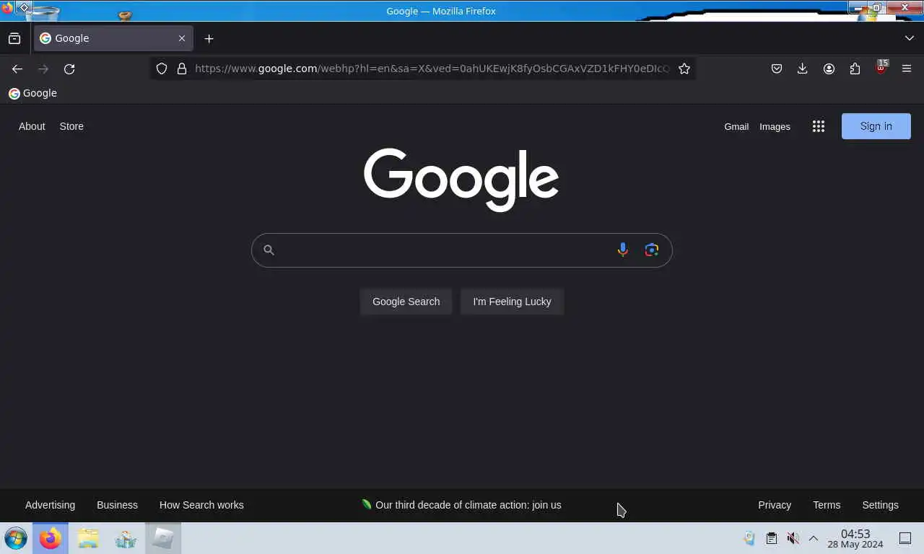Open the file manager from taskbar

pyautogui.click(x=88, y=538)
